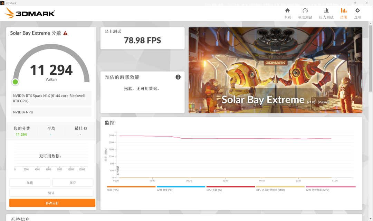This screenshot has height=221, width=373.
Task: Click the 系统信息 section heading
Action: pos(20,219)
